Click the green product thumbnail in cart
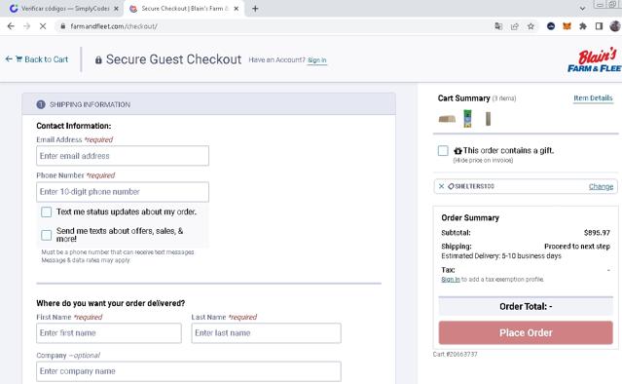 [x=467, y=119]
